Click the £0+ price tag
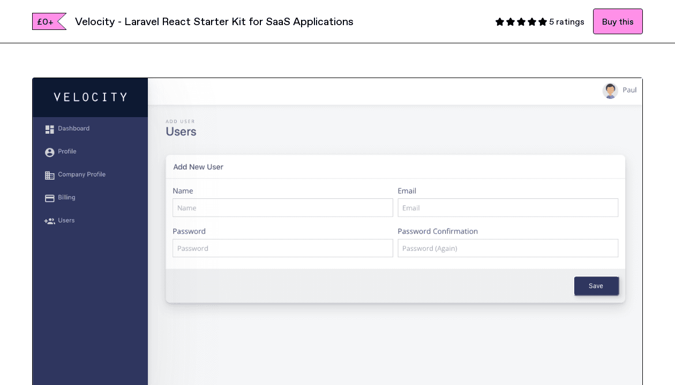 coord(46,21)
